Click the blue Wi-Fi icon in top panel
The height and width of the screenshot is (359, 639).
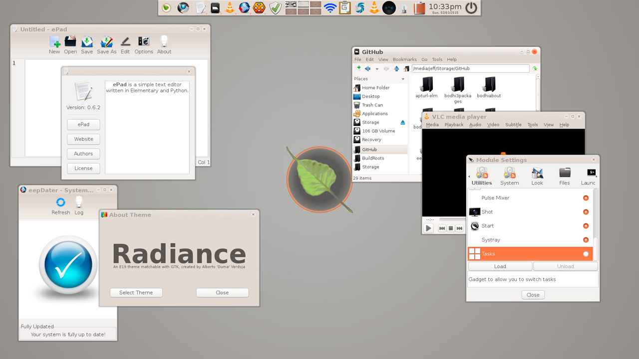coord(329,8)
